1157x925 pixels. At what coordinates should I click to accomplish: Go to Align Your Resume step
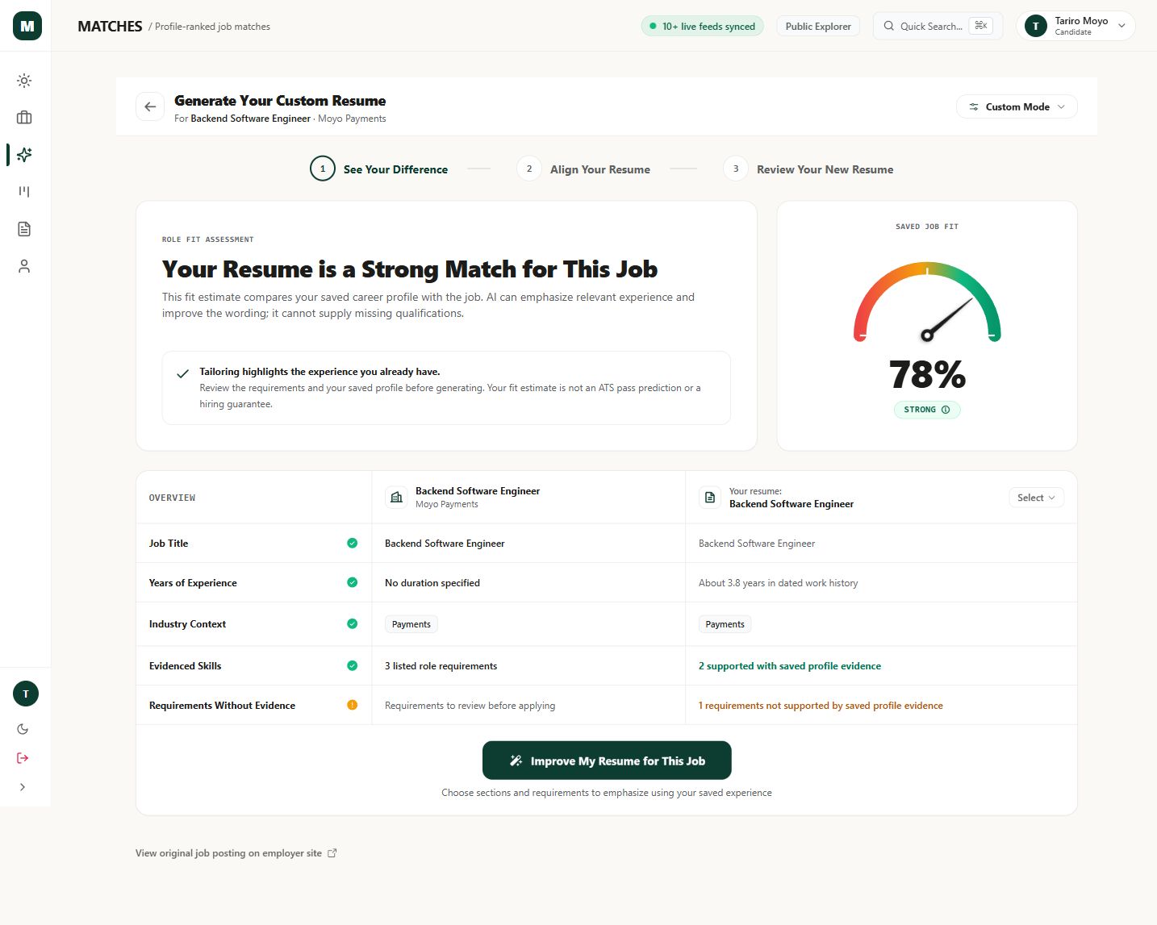[583, 169]
